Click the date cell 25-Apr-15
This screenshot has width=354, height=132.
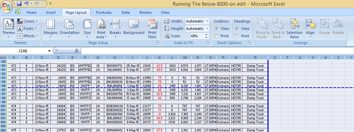tap(132, 66)
